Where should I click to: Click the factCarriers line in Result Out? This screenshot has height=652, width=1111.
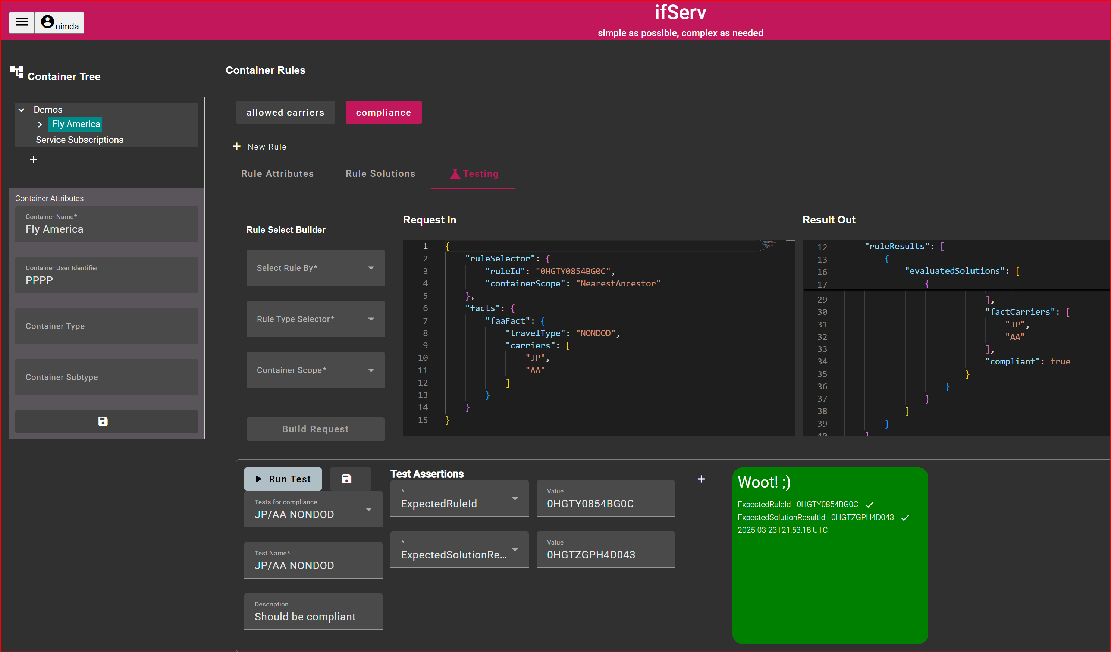1028,312
